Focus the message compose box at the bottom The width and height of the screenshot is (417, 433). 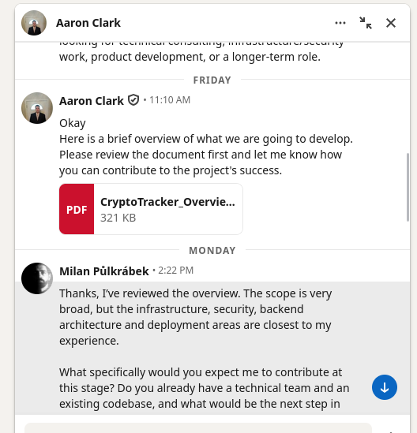(x=198, y=428)
